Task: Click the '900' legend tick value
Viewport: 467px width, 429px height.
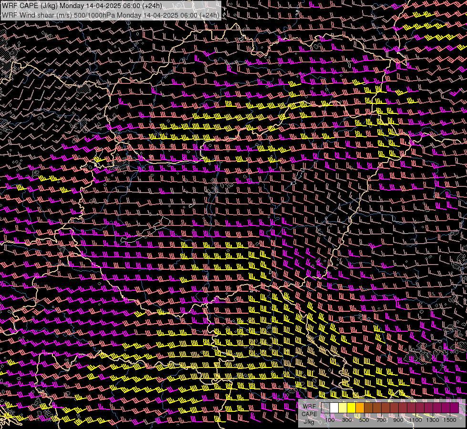Action: 398,420
